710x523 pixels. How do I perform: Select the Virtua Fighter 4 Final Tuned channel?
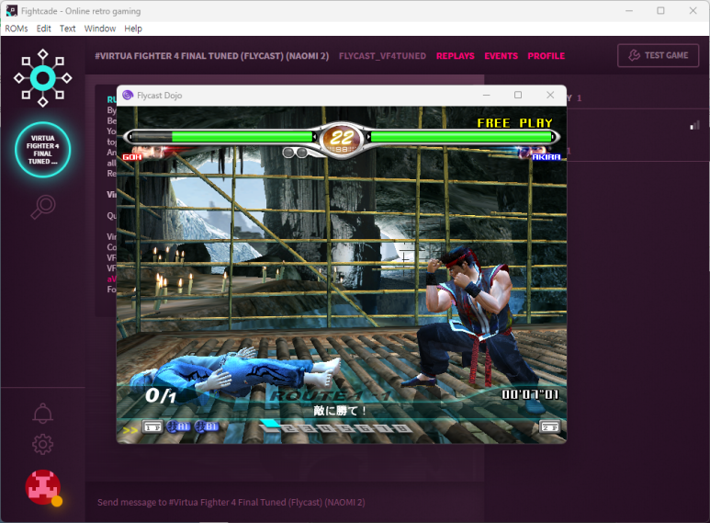(x=42, y=150)
